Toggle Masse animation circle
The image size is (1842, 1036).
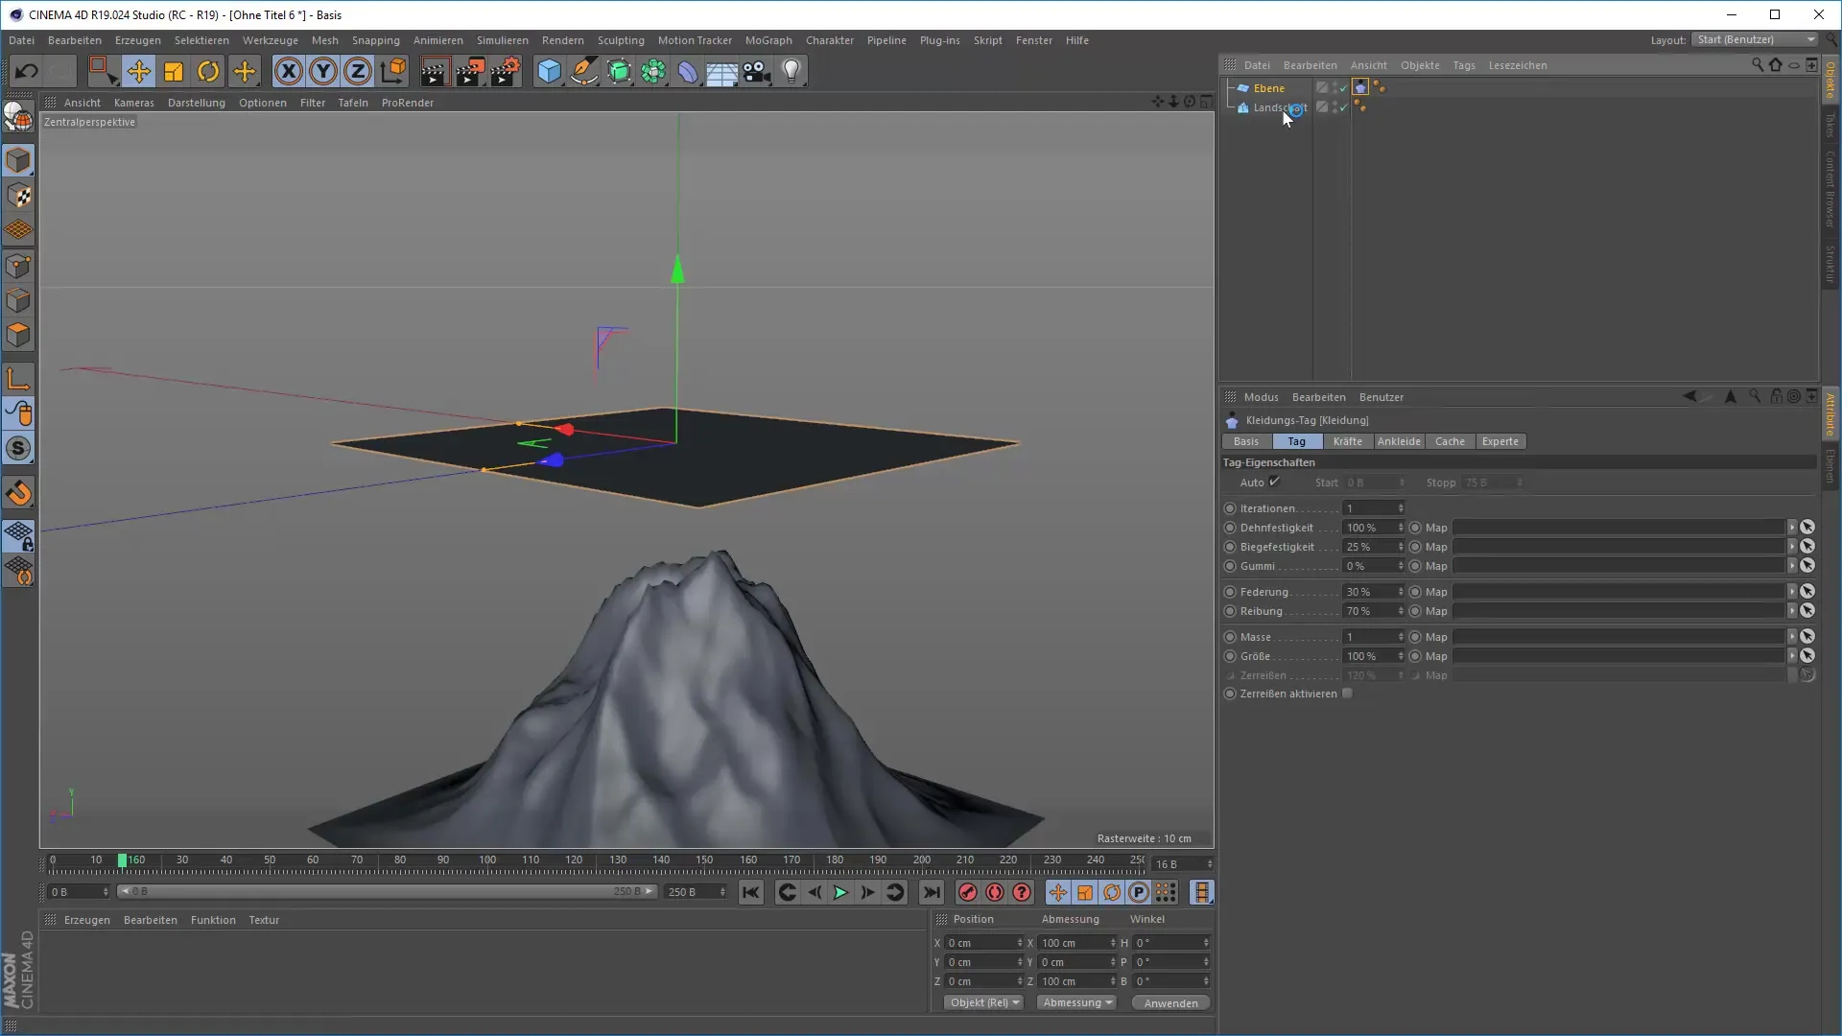tap(1230, 637)
